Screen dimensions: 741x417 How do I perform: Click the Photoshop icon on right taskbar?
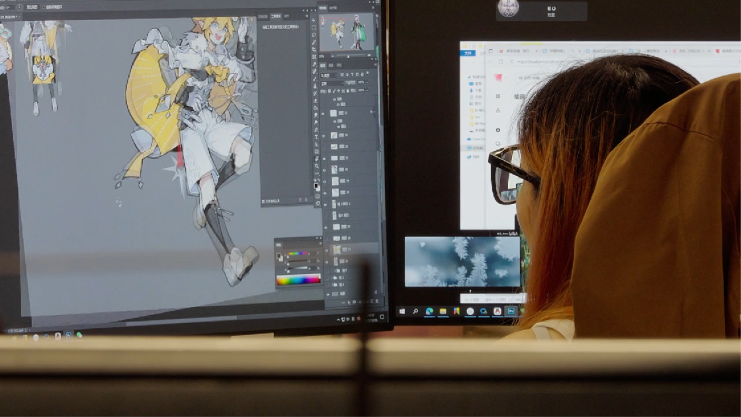[x=511, y=311]
